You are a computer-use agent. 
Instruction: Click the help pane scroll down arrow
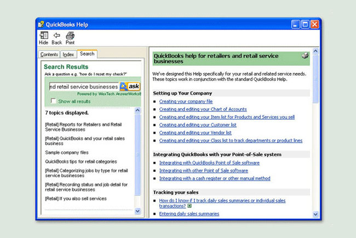click(315, 214)
